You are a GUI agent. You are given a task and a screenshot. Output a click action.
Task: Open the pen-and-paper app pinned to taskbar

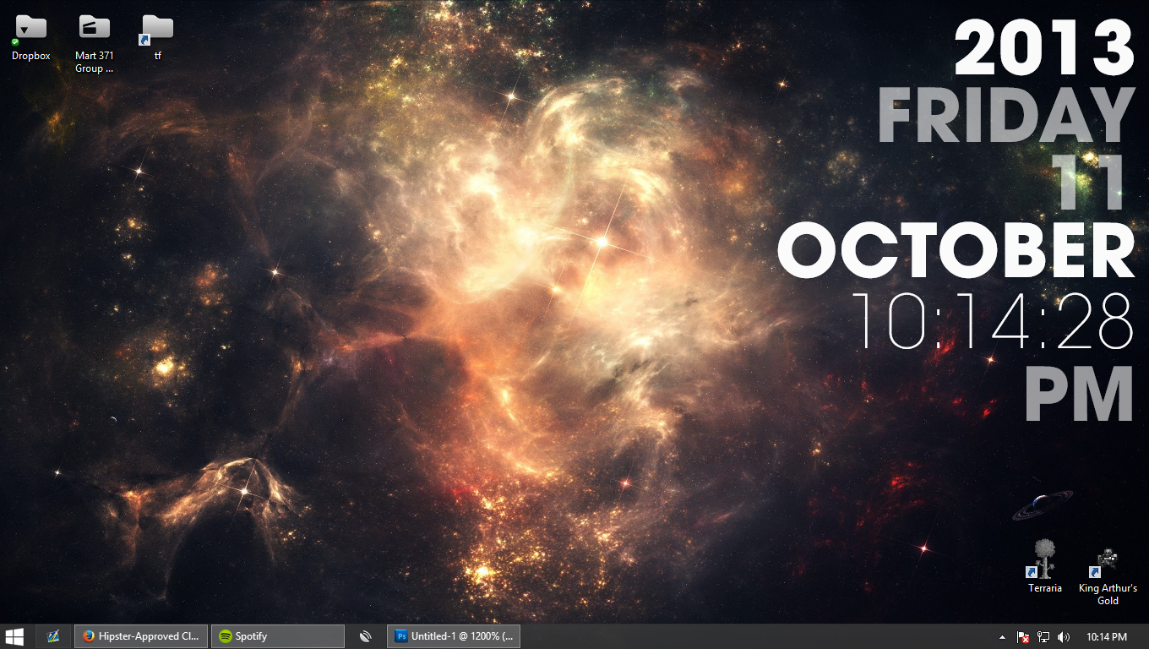pos(53,636)
